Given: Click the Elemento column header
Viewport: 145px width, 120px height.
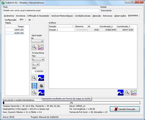Looking at the screenshot, I should [x=81, y=26].
